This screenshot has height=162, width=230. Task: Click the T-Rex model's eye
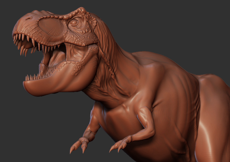click(74, 22)
